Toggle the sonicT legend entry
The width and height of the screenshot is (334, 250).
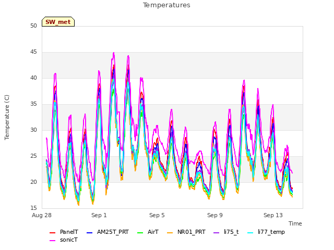(64, 240)
